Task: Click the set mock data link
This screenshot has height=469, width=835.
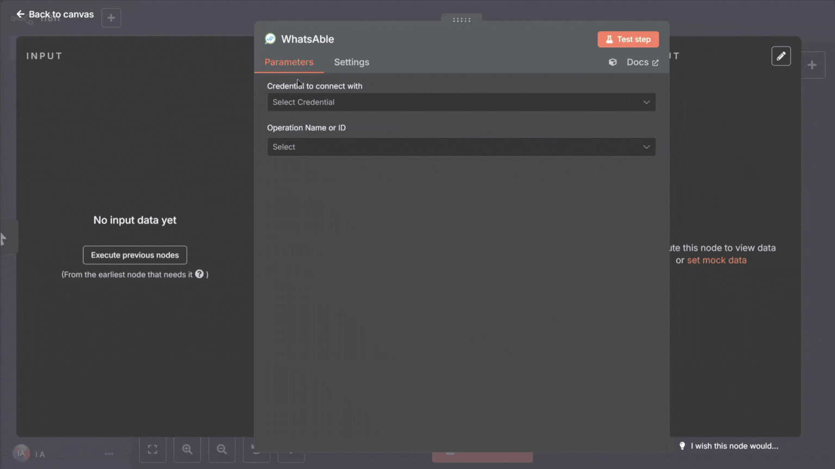Action: click(716, 260)
